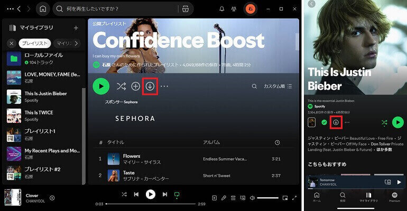This screenshot has width=407, height=211.
Task: Open プレイリスト1 in library
Action: [43, 135]
